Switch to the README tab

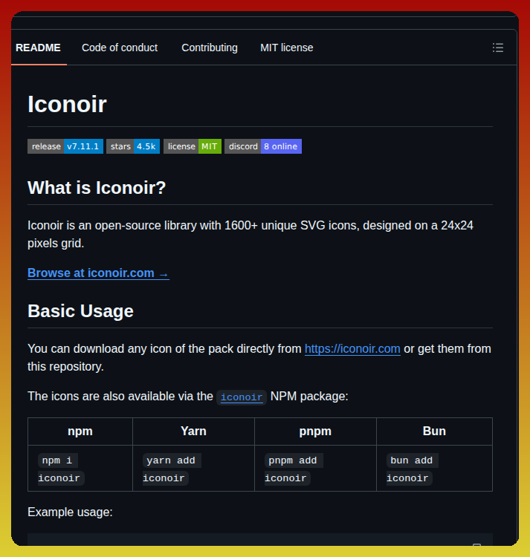click(38, 48)
